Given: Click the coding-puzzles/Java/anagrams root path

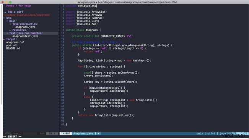Looking at the screenshot, I should point(27,15).
